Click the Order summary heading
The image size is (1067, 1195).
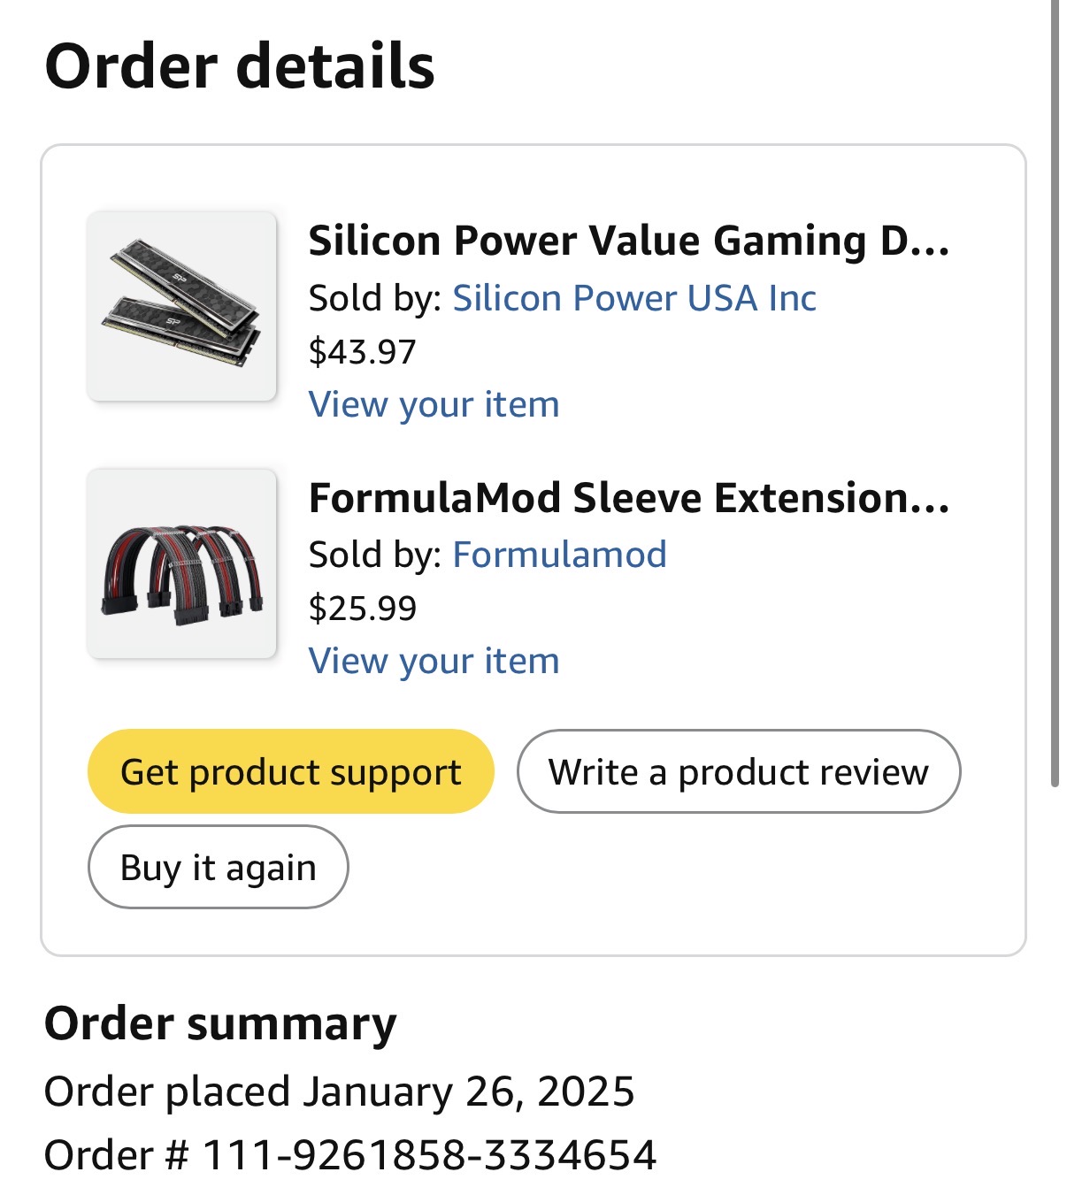tap(220, 1024)
